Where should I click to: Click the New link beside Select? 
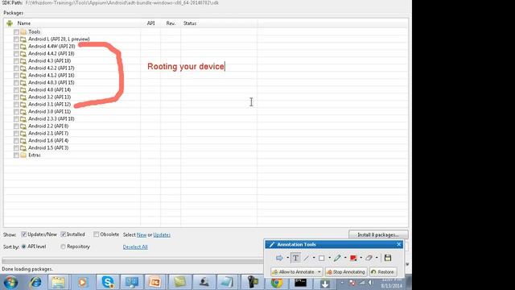[x=142, y=234]
